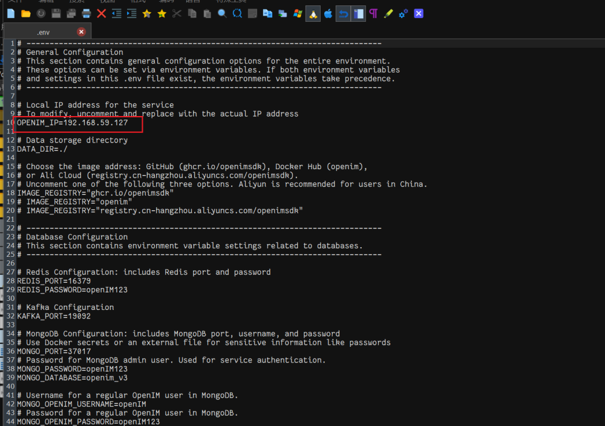
Task: Toggle Mac (Apple) line endings
Action: coord(328,13)
